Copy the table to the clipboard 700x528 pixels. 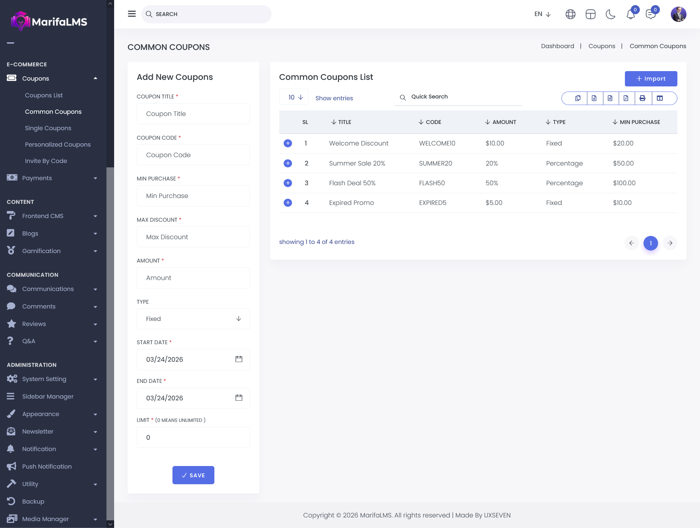(578, 98)
